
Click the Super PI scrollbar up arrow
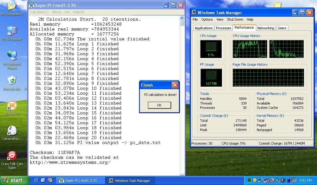point(182,18)
